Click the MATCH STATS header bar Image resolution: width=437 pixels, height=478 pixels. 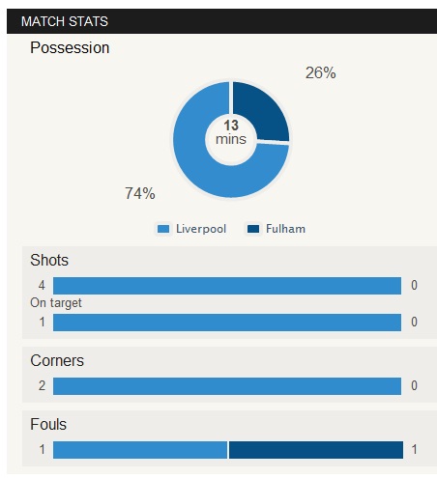pyautogui.click(x=221, y=21)
